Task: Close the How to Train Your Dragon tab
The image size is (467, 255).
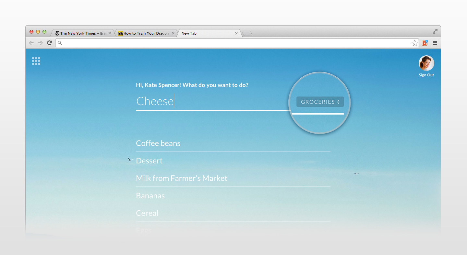Action: click(173, 33)
